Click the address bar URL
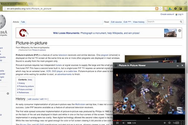This screenshot has width=188, height=125. 29,9
